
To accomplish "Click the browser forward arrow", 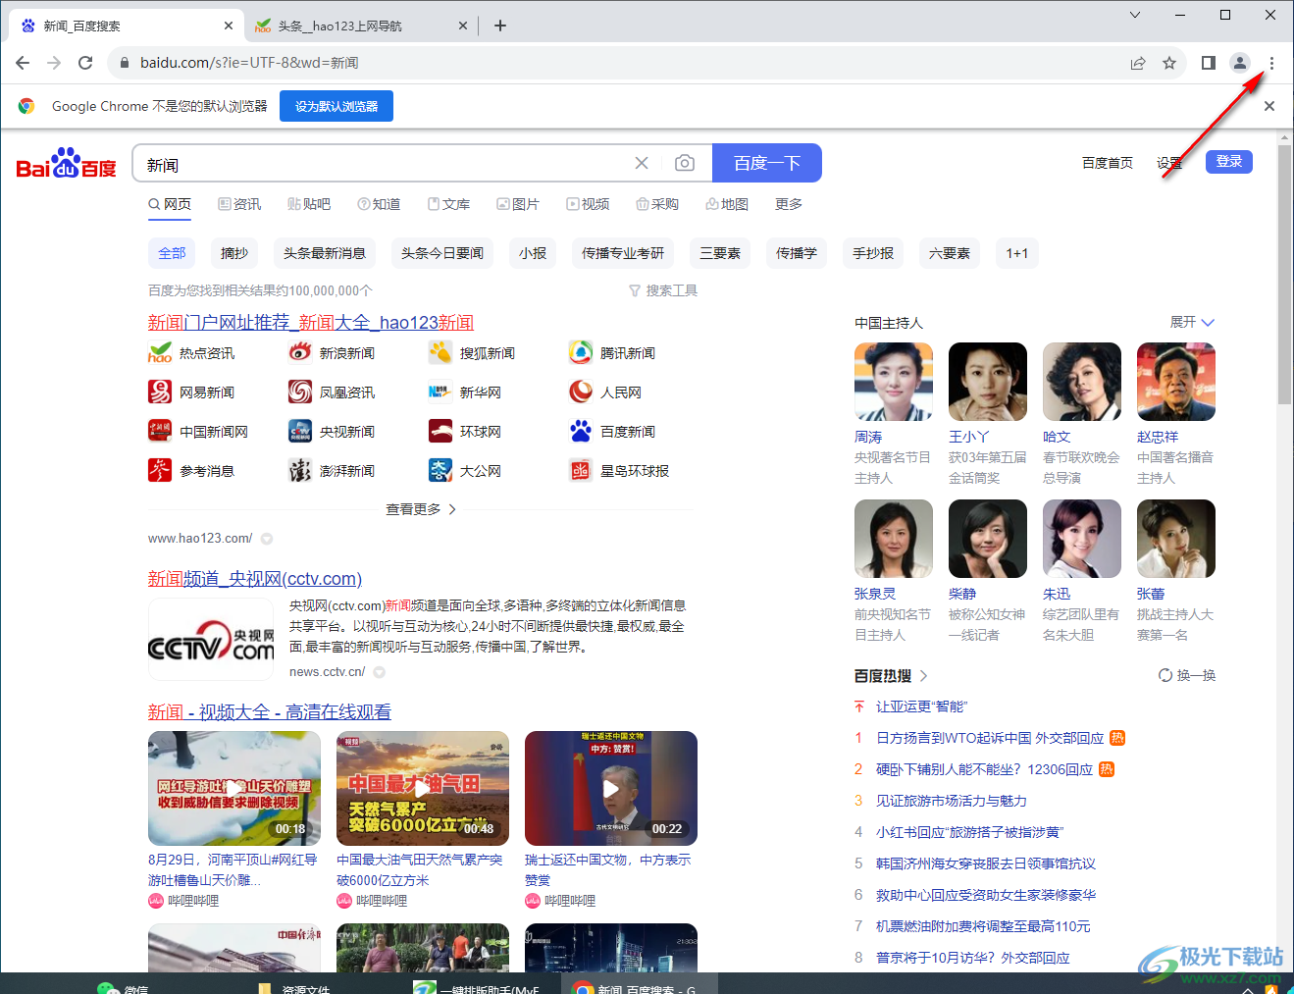I will pyautogui.click(x=54, y=63).
